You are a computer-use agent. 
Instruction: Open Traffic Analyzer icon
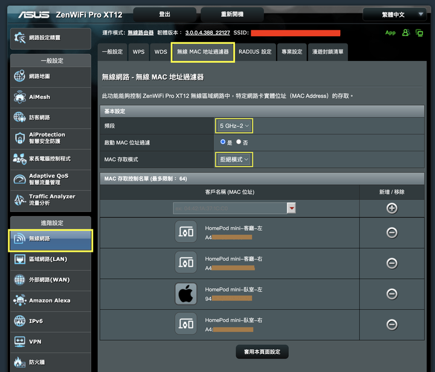pyautogui.click(x=20, y=199)
